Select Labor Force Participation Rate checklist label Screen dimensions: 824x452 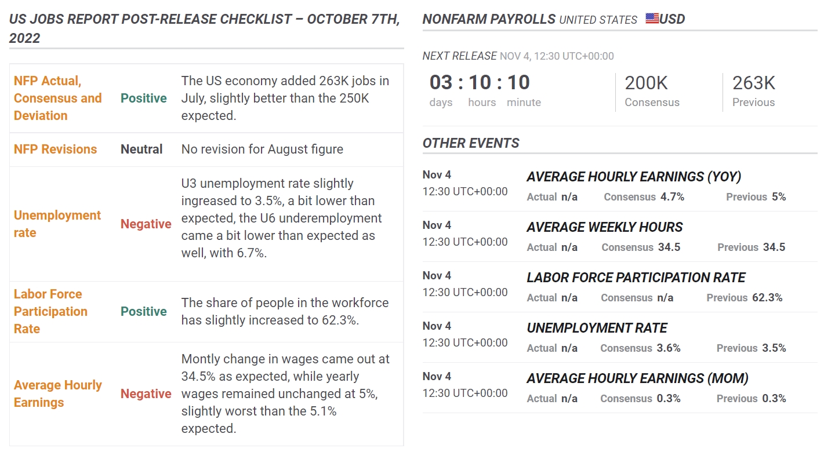50,311
